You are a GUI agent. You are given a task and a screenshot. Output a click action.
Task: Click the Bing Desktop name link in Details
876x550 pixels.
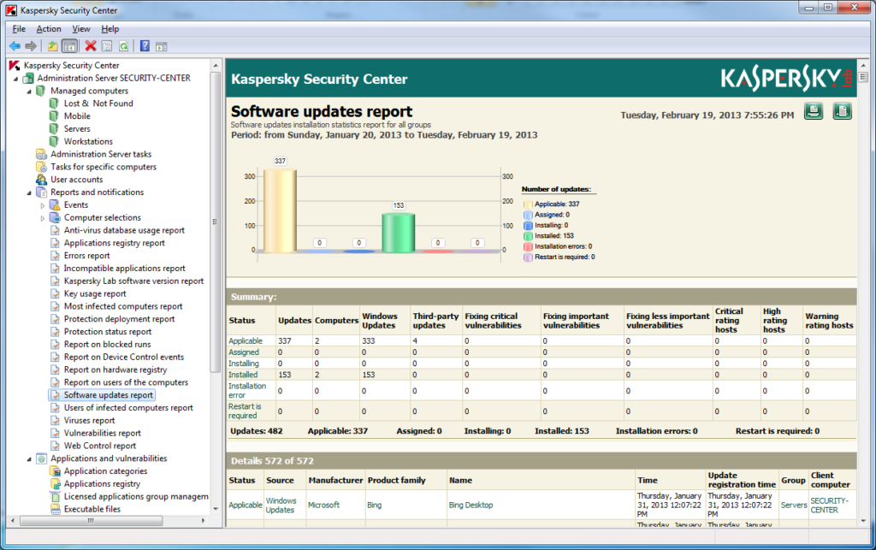pyautogui.click(x=471, y=505)
